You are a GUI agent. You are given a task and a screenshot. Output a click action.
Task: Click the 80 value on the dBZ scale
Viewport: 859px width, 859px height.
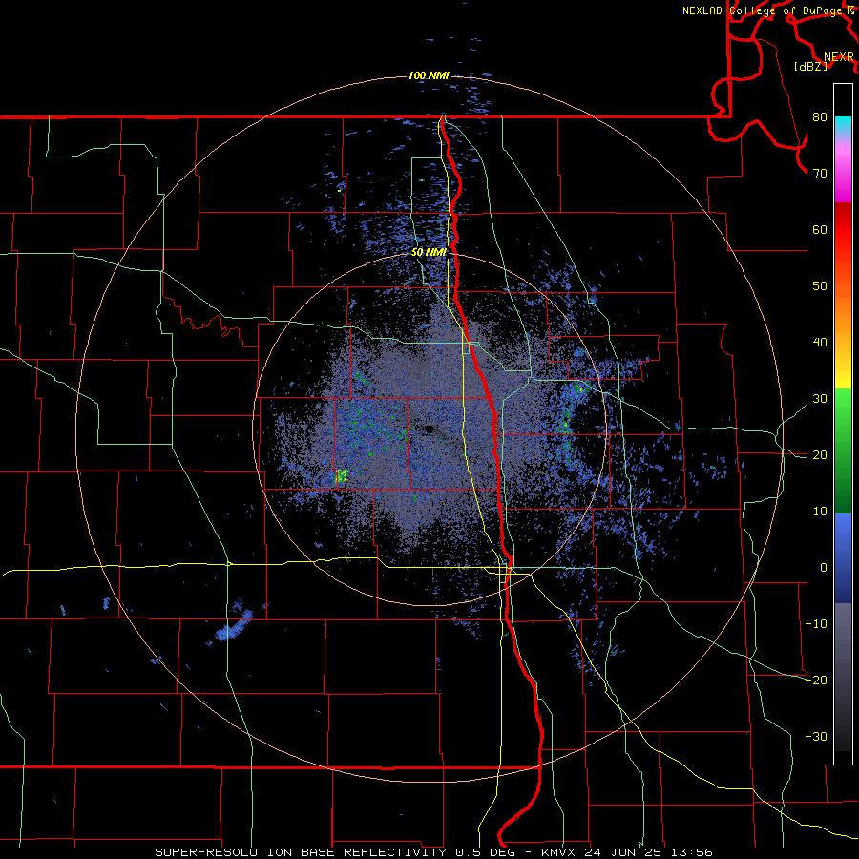[x=820, y=117]
